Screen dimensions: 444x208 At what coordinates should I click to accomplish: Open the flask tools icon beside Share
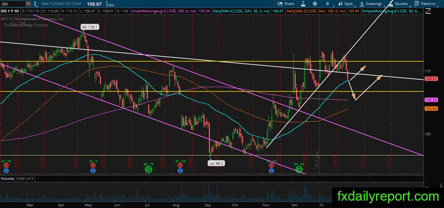click(x=303, y=4)
